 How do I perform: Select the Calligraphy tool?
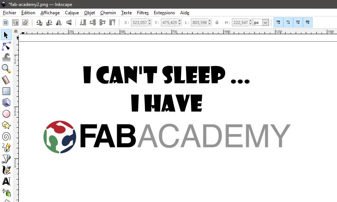pyautogui.click(x=6, y=170)
